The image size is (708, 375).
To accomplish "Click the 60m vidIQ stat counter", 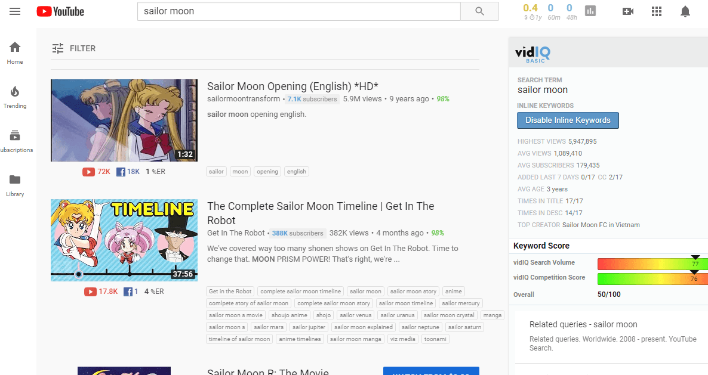I will tap(553, 12).
